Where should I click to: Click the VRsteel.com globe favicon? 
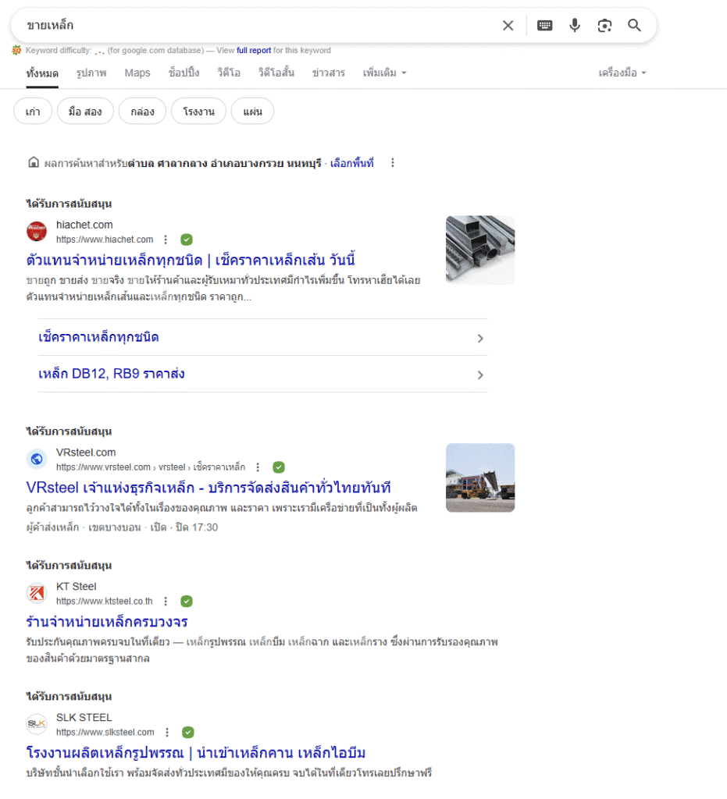[x=37, y=459]
